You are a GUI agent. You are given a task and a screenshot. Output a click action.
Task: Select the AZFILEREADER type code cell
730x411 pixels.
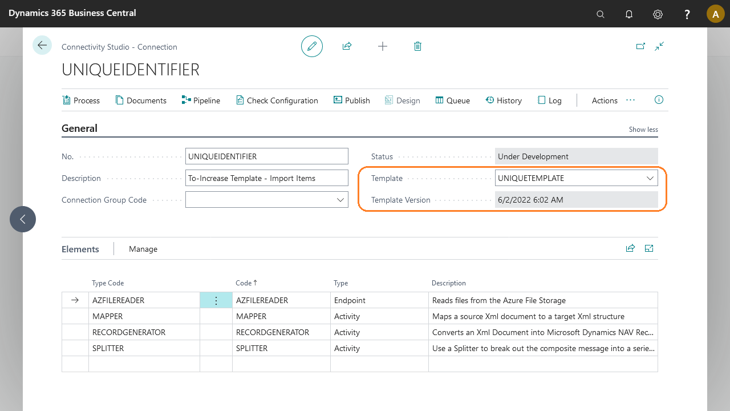click(x=144, y=300)
